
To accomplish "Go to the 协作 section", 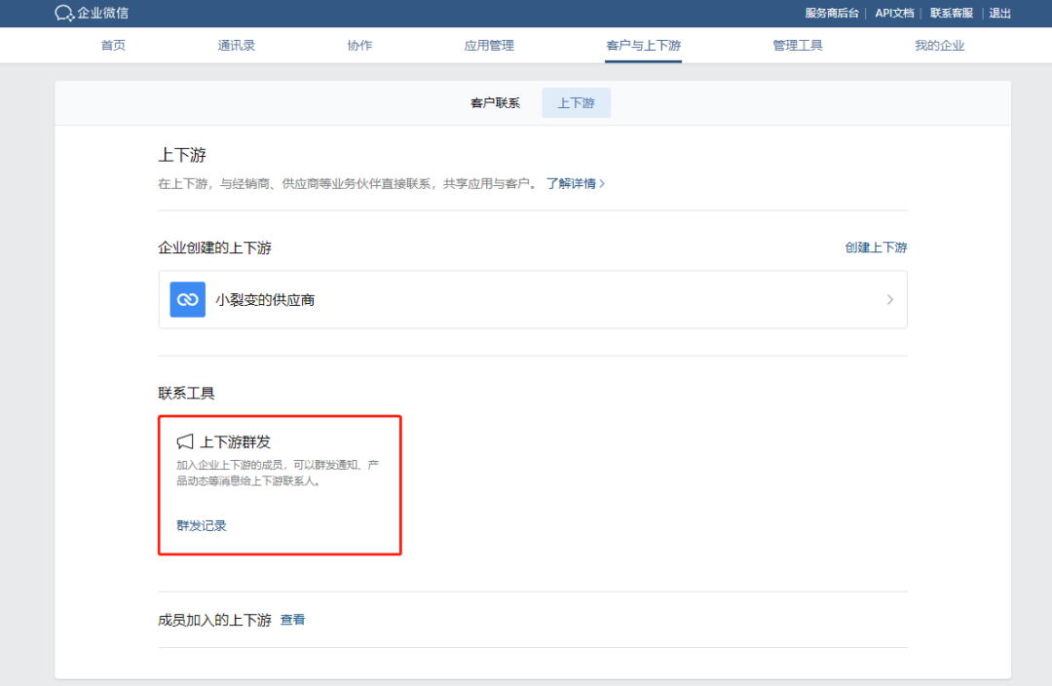I will (x=360, y=45).
